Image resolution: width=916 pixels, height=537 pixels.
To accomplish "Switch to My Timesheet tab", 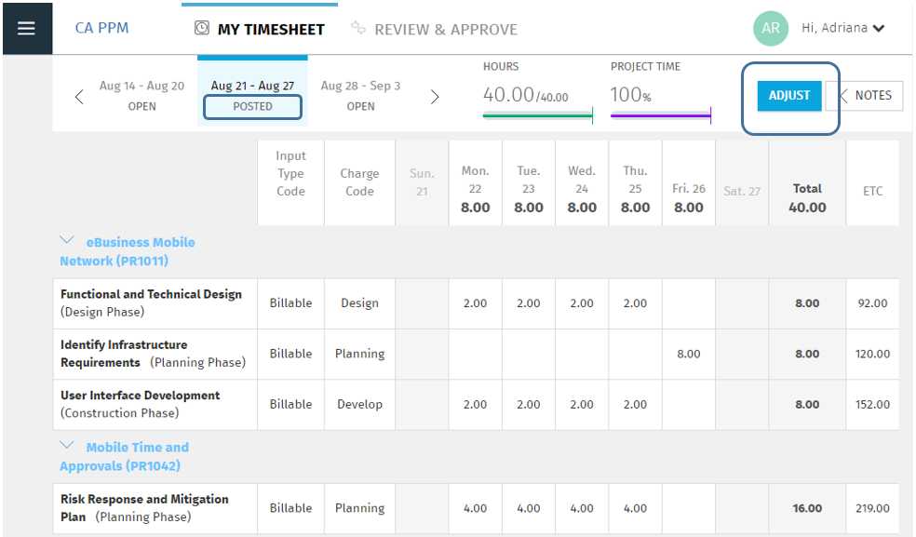I will 260,29.
